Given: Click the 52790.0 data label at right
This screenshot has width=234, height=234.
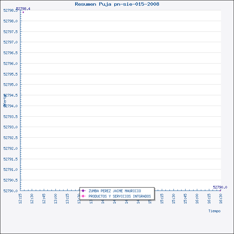Looking at the screenshot, I should (x=220, y=187).
